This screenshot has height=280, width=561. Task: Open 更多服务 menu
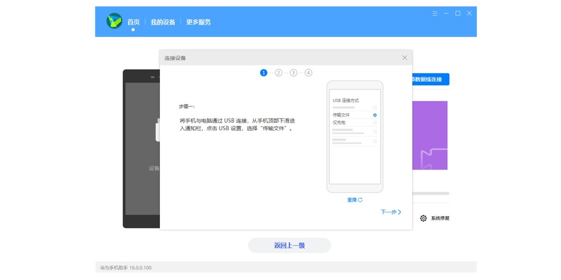pyautogui.click(x=198, y=21)
